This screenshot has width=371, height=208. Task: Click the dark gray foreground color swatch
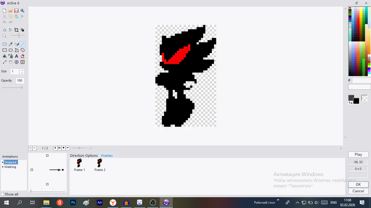click(x=351, y=98)
